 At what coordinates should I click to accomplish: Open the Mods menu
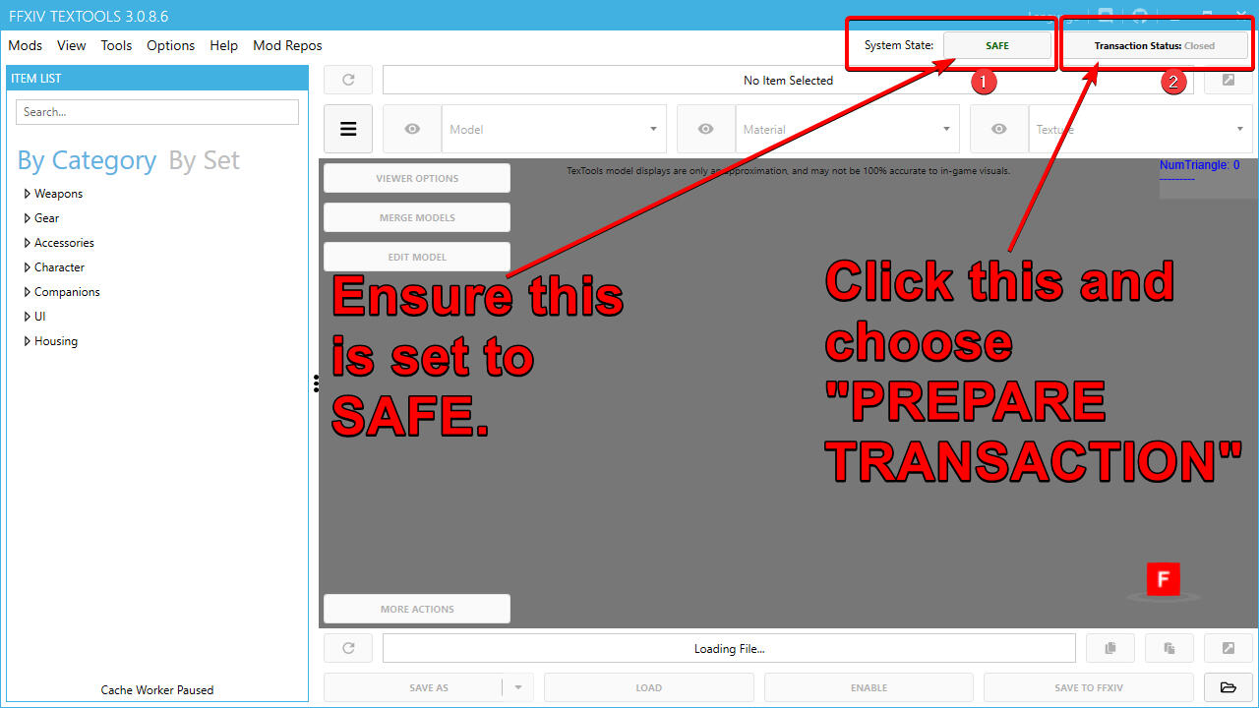(25, 45)
